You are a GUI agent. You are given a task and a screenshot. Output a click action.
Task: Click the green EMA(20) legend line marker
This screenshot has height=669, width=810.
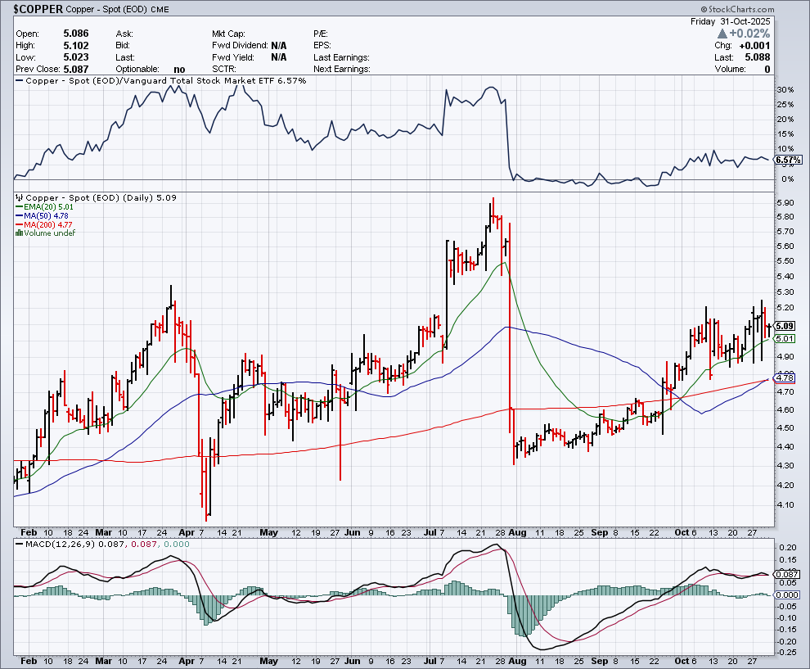click(20, 207)
